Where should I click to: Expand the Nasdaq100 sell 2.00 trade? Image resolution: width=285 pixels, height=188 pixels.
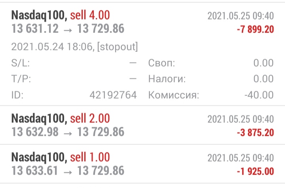142,125
